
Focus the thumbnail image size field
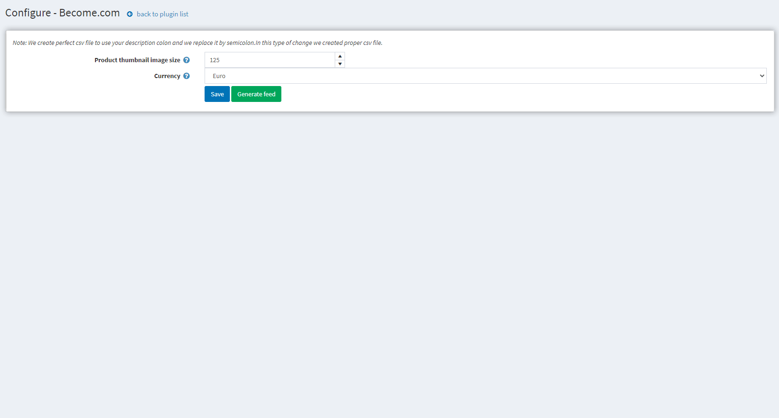[270, 60]
